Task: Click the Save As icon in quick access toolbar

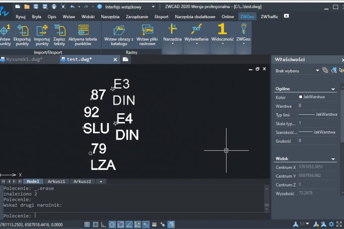Action: (x=45, y=7)
